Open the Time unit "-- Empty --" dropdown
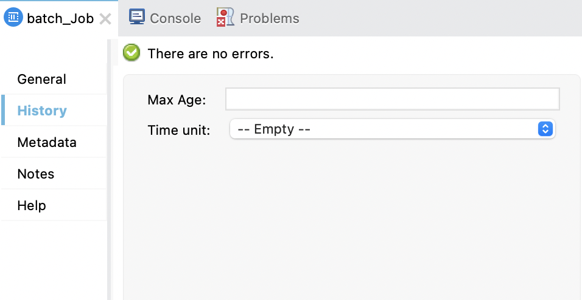This screenshot has width=582, height=300. (384, 129)
